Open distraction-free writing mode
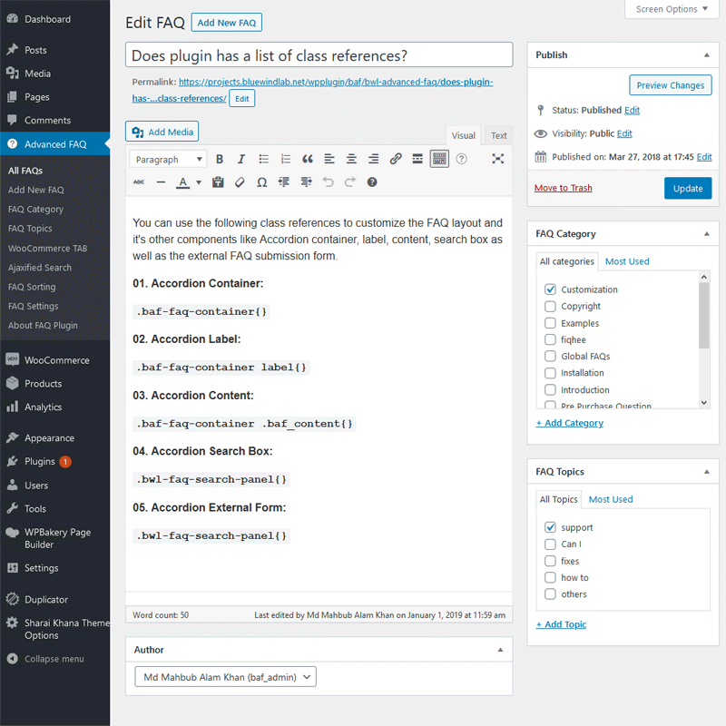Viewport: 726px width, 726px height. (x=495, y=159)
